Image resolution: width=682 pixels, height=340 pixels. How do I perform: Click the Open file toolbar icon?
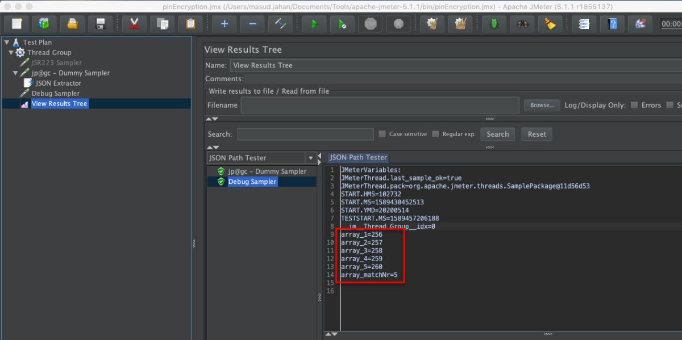(72, 24)
